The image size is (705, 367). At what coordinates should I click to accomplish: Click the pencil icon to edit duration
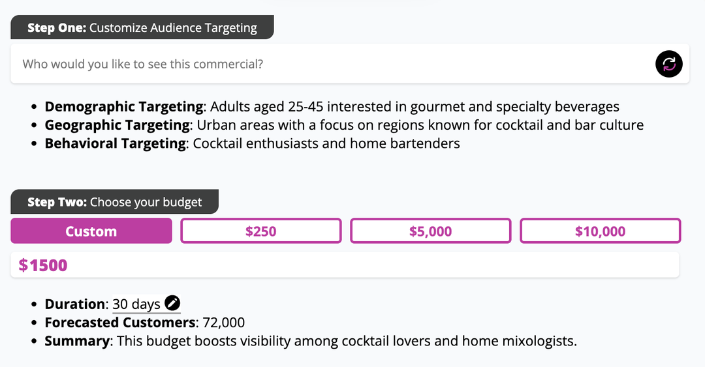point(172,303)
